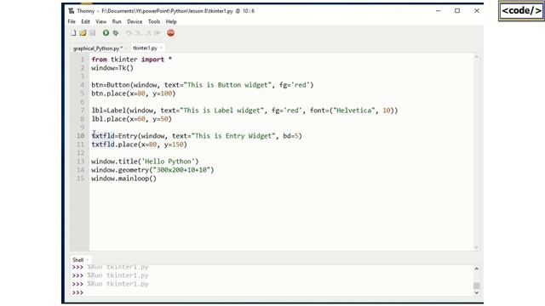
Task: Click the Step out debug icon
Action: tap(148, 33)
